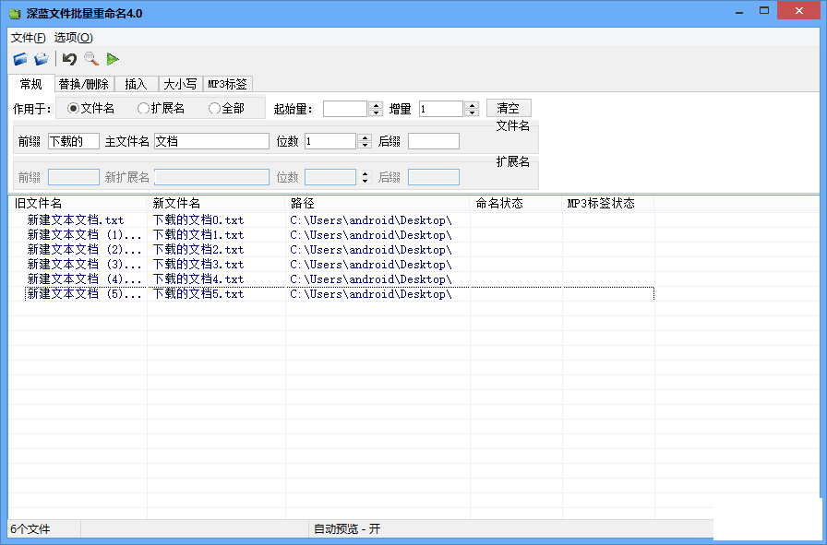Viewport: 827px width, 545px height.
Task: Switch to the 大小写 tab
Action: coord(180,84)
